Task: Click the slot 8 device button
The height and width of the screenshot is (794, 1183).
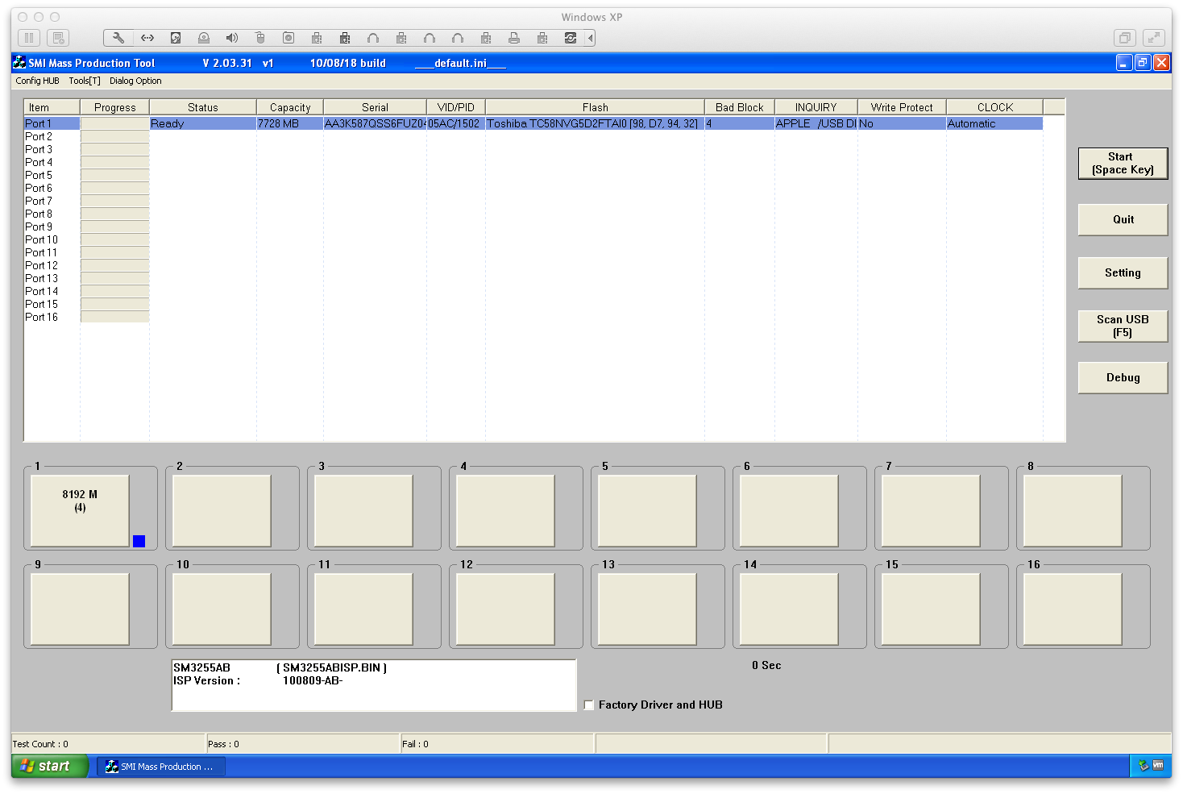Action: click(1073, 511)
